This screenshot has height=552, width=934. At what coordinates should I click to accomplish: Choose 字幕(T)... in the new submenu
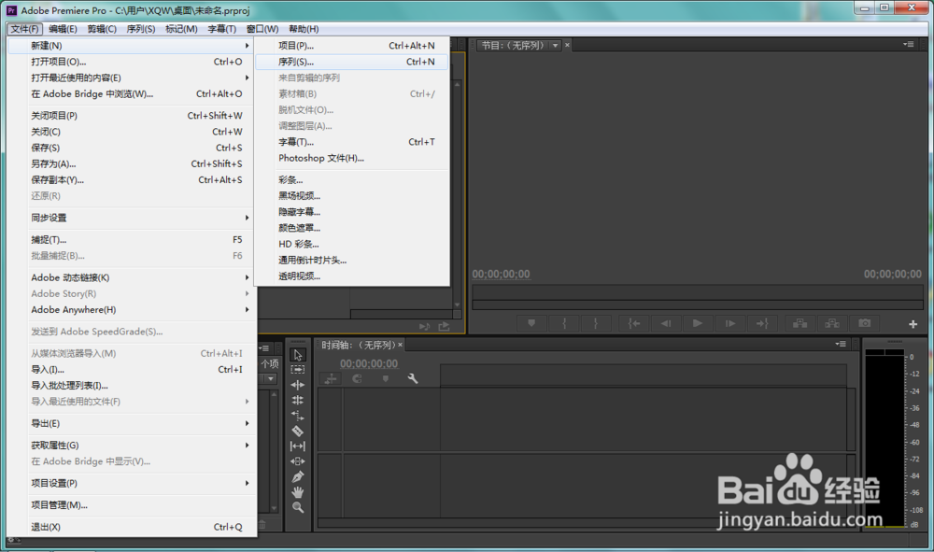[x=351, y=142]
